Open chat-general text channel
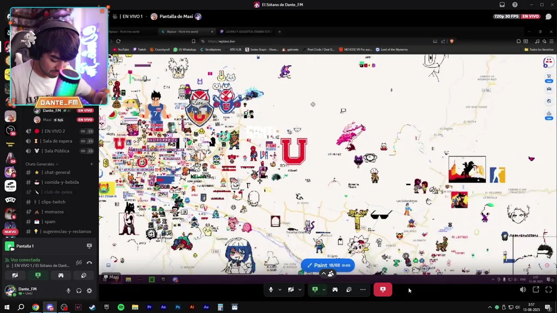The image size is (557, 313). click(57, 173)
